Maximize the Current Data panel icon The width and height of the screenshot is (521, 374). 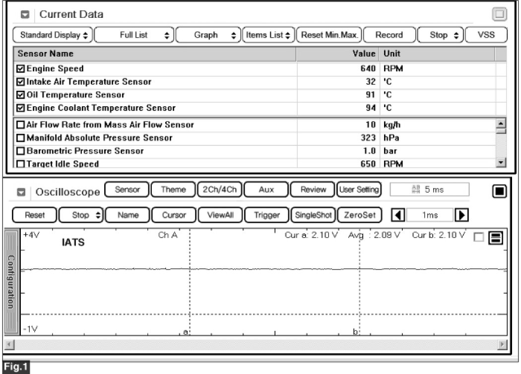click(499, 14)
